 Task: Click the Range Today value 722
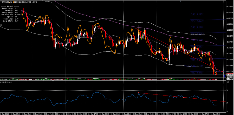tap(16, 9)
